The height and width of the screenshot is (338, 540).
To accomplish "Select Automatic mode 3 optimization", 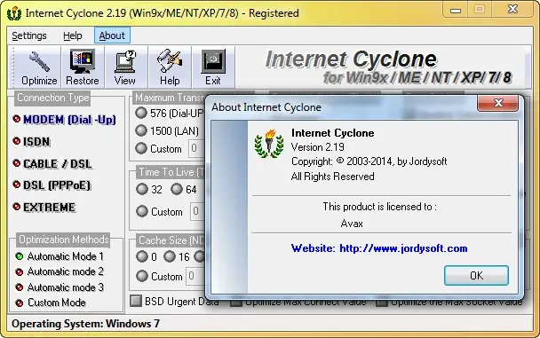I will (x=60, y=287).
